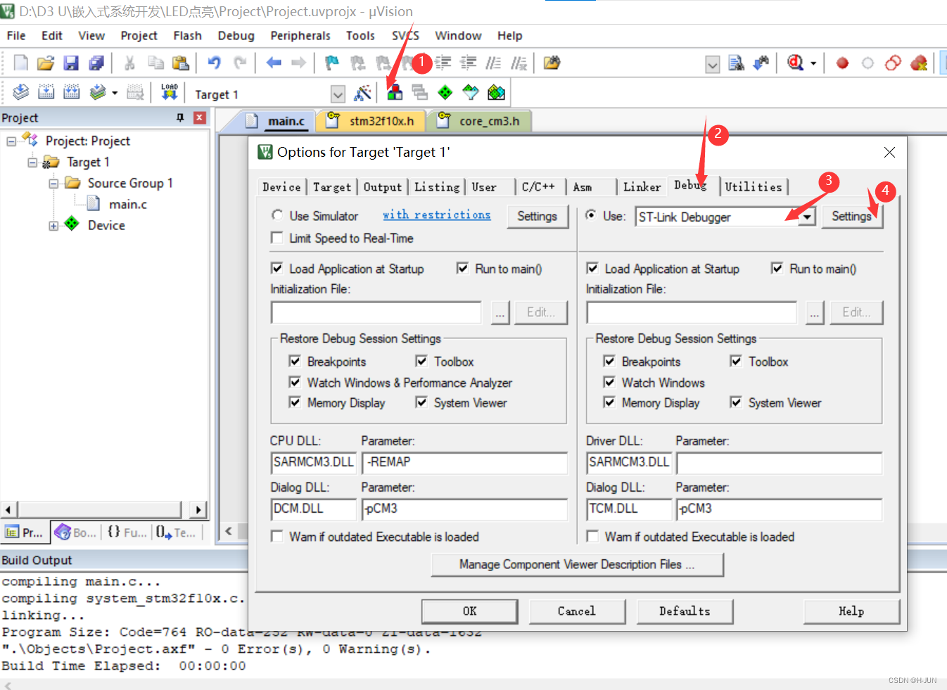Reset options with the Defaults button
This screenshot has height=690, width=947.
coord(685,611)
